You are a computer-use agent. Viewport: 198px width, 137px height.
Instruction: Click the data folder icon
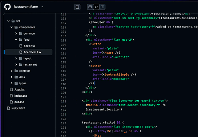16,77
